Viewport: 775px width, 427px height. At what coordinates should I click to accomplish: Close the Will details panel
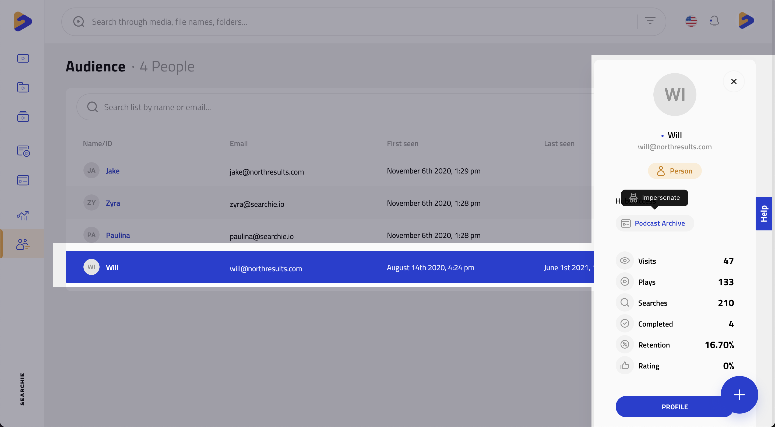(734, 81)
